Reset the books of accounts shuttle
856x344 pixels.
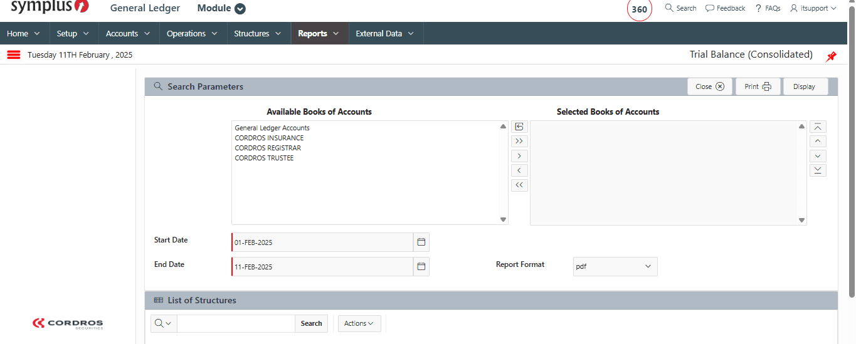coord(519,127)
